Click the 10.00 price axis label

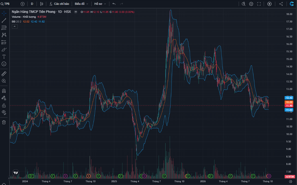click(x=289, y=134)
